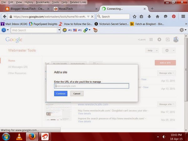Switch to Firefox in the taskbar
This screenshot has width=188, height=141.
pos(32,137)
